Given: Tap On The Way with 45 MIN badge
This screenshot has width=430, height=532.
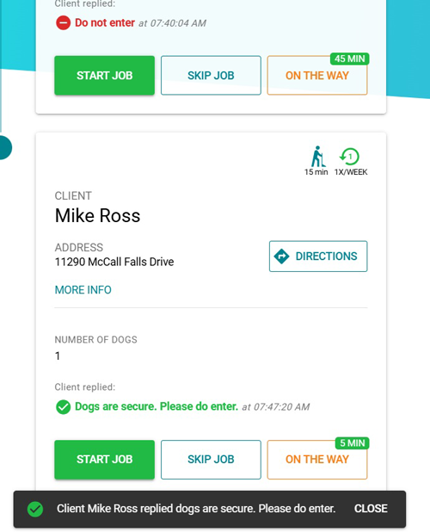Looking at the screenshot, I should tap(317, 75).
